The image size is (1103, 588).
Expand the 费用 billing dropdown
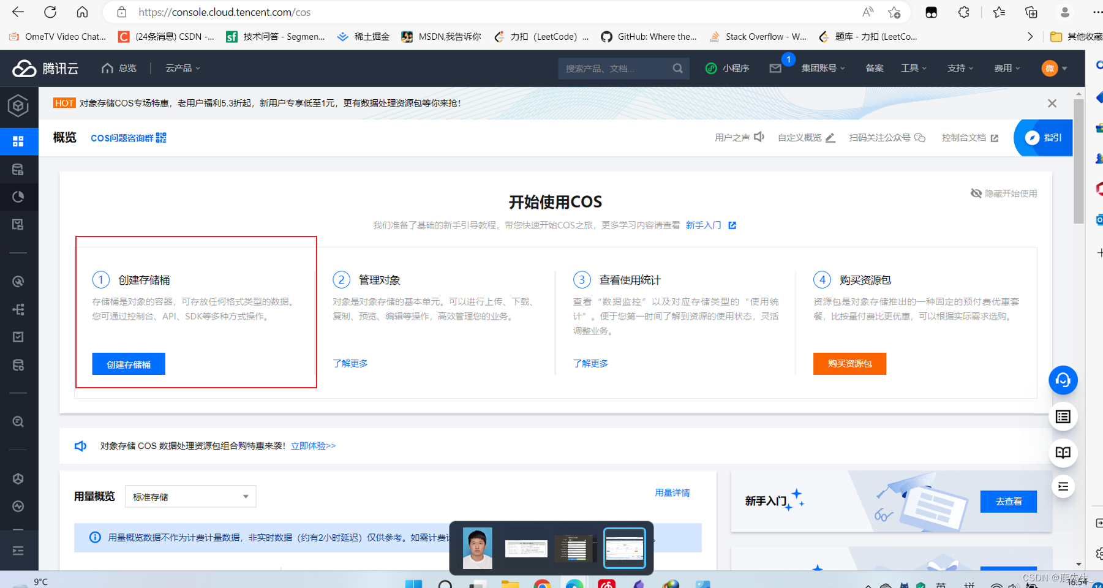pyautogui.click(x=1007, y=68)
